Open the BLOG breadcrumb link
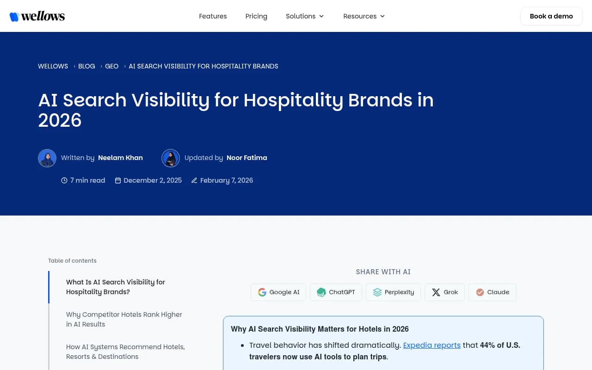The height and width of the screenshot is (370, 592). [86, 66]
